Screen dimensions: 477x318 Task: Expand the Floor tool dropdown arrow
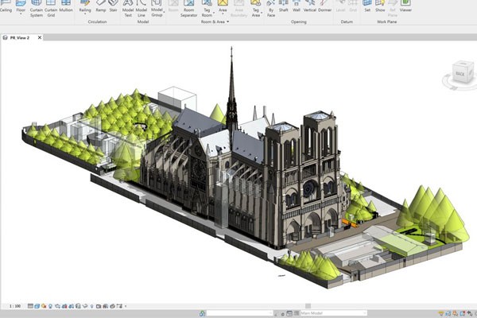21,14
